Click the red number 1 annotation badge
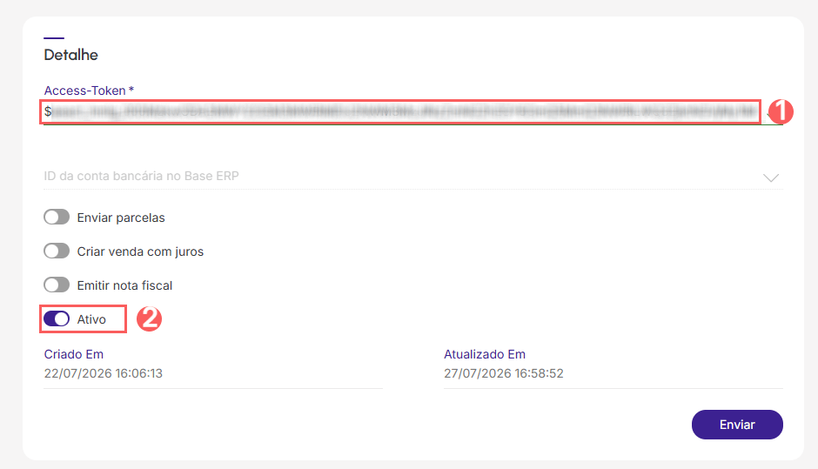 point(781,111)
